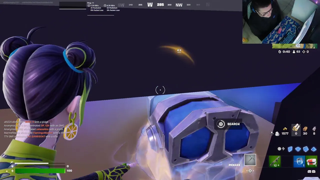Click the SEARCH label on the chest

(233, 124)
